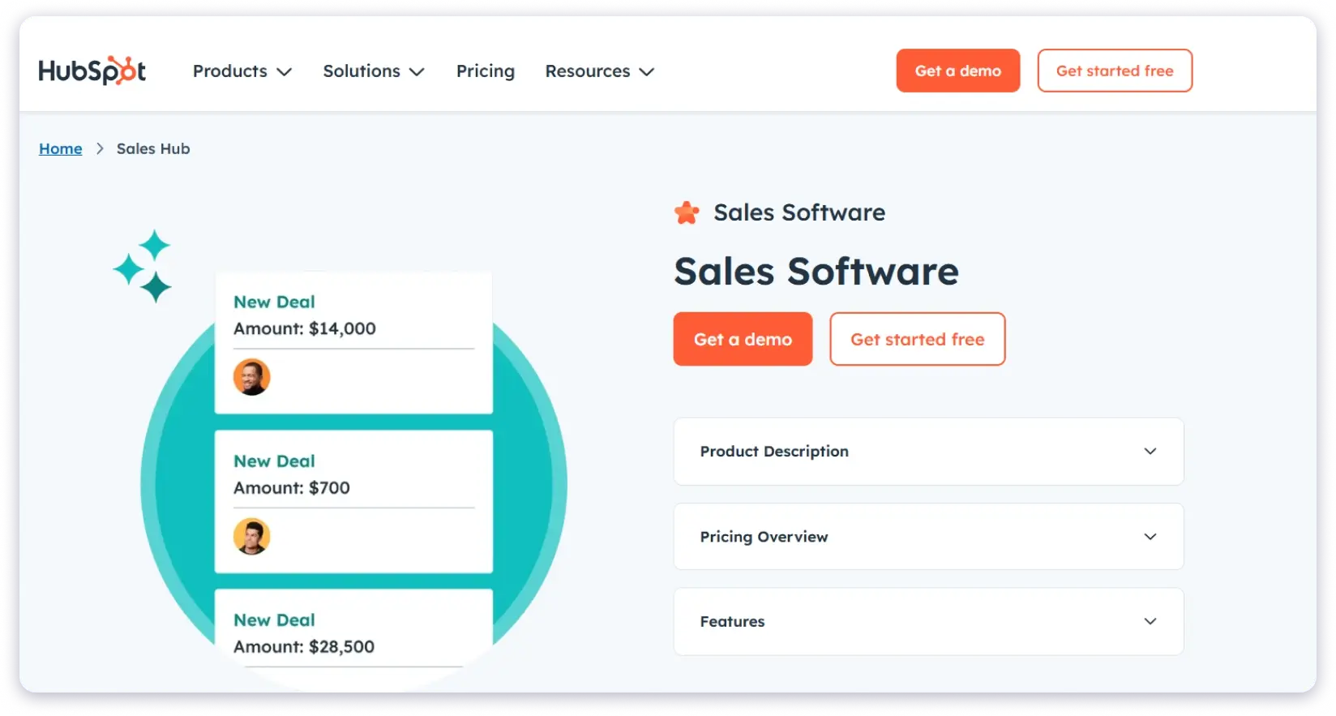
Task: Open the Products dropdown menu
Action: click(242, 71)
